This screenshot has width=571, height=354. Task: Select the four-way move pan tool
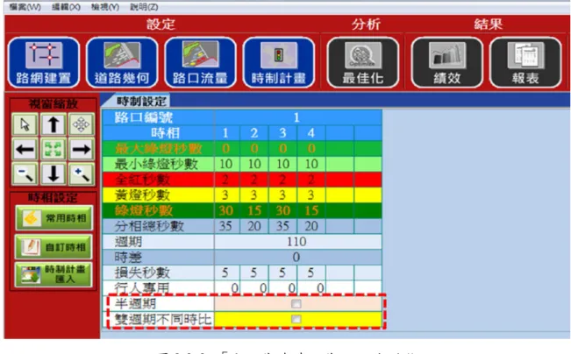point(82,124)
